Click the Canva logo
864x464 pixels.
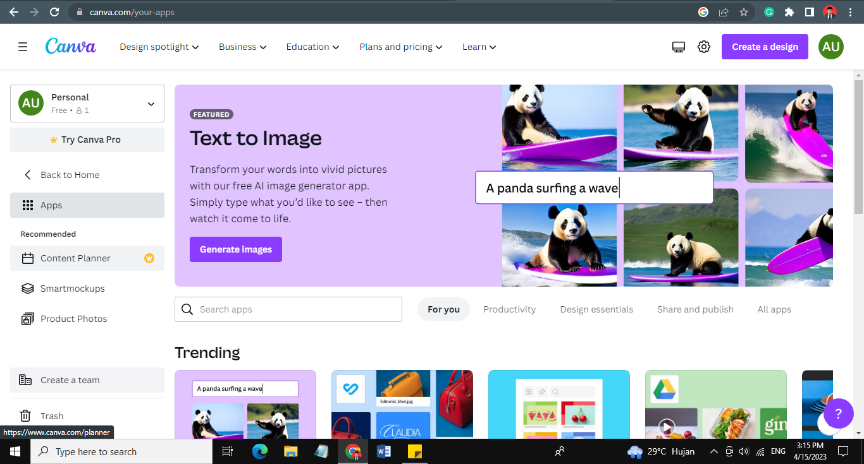[x=70, y=46]
